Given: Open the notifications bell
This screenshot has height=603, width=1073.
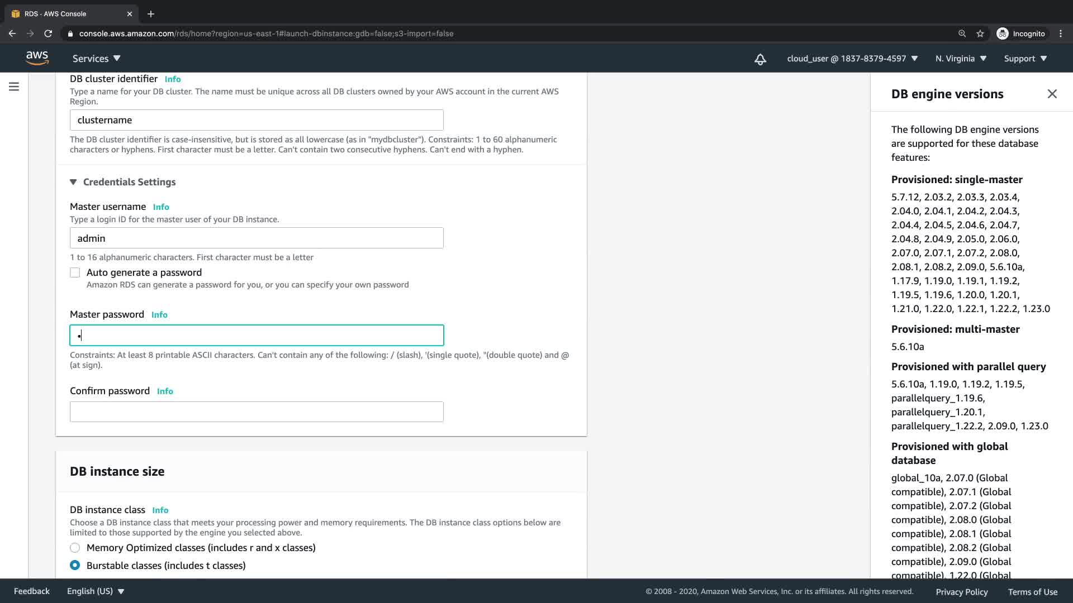Looking at the screenshot, I should [760, 59].
